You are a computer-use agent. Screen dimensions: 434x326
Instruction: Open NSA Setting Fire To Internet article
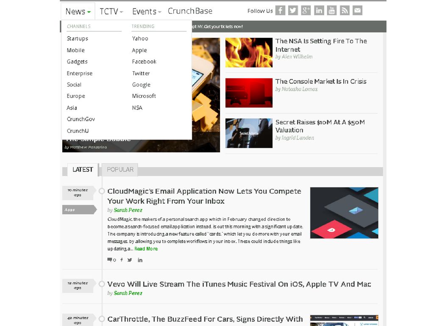[x=321, y=45]
